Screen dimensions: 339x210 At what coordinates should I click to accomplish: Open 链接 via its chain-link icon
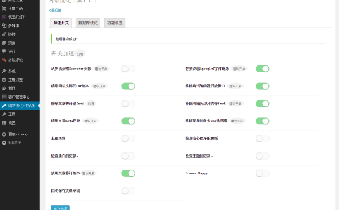[x=4, y=34]
